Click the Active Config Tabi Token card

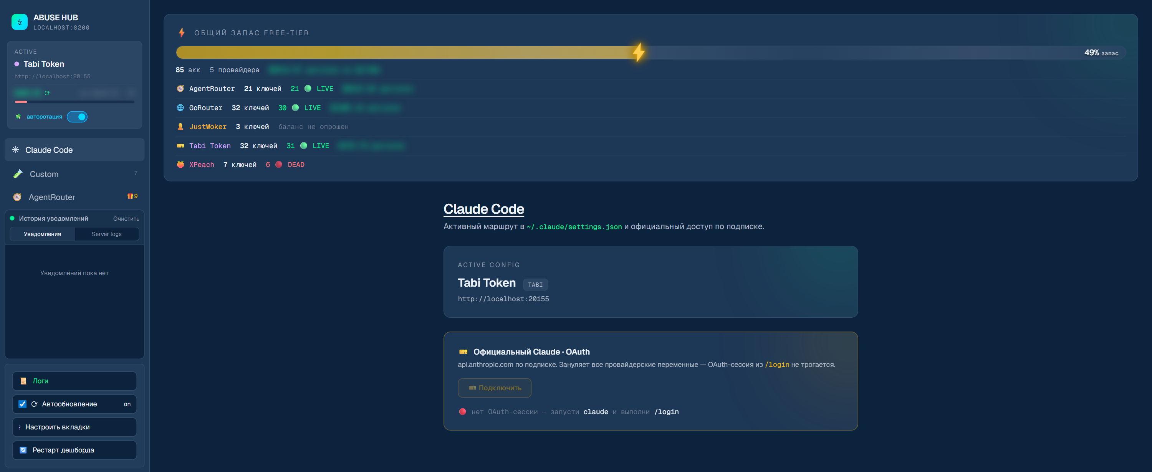coord(650,282)
